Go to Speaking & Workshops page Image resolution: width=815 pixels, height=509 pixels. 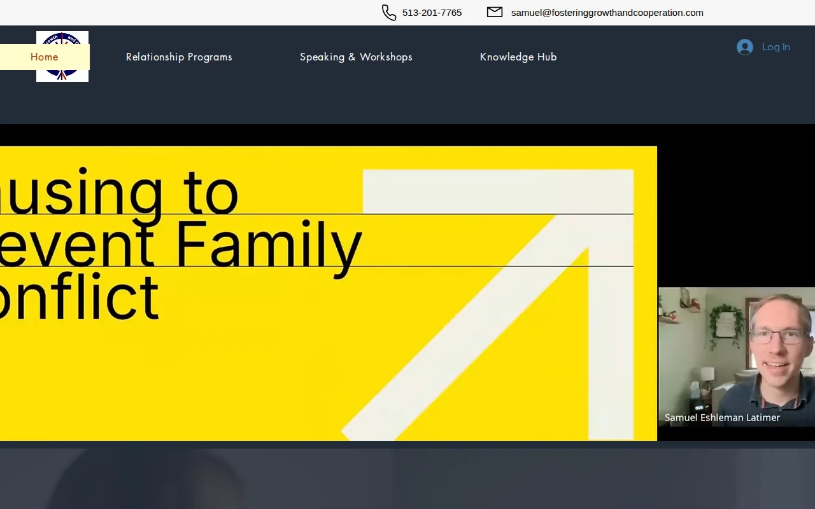click(356, 57)
